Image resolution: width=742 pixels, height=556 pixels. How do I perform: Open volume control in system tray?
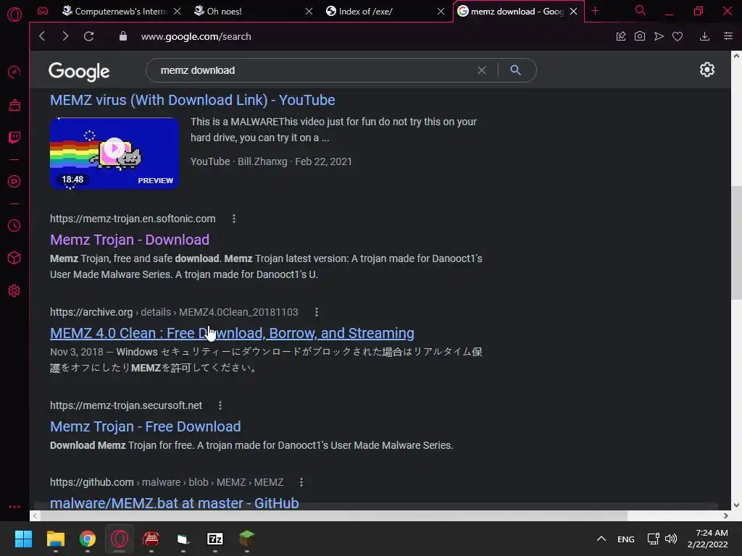[x=671, y=539]
